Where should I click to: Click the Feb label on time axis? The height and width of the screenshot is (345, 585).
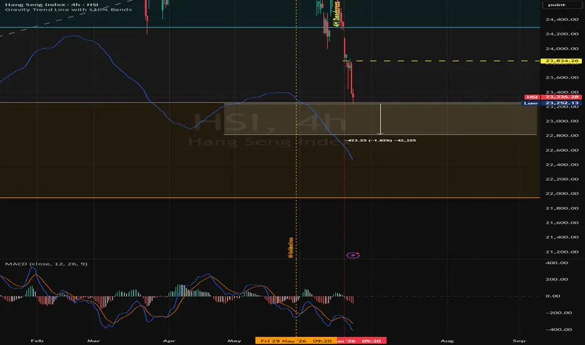(37, 341)
